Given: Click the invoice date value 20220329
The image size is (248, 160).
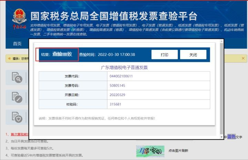Looking at the screenshot, I should coord(117,95).
